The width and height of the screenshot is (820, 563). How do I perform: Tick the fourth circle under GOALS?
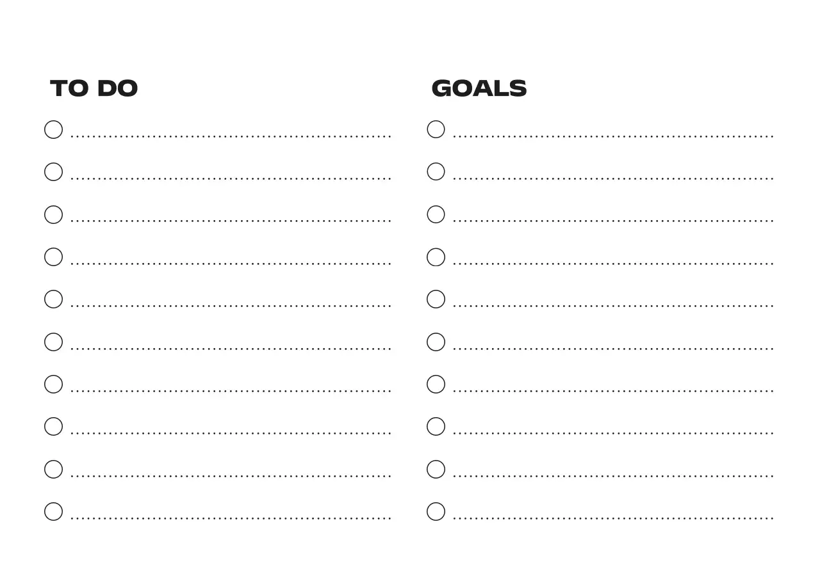[436, 257]
